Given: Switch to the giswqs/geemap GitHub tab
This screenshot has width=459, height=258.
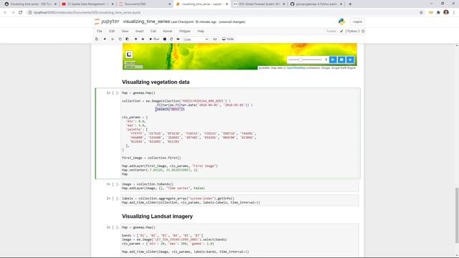Looking at the screenshot, I should (316, 4).
